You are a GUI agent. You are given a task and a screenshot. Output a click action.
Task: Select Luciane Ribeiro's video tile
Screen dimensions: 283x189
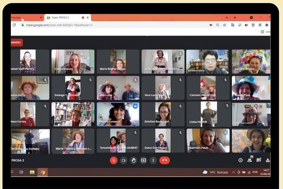251,62
